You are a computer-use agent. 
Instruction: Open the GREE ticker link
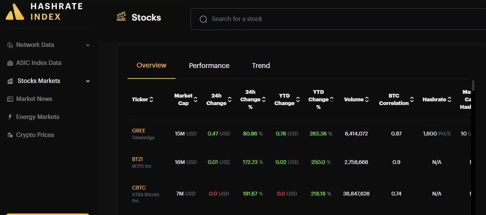139,131
